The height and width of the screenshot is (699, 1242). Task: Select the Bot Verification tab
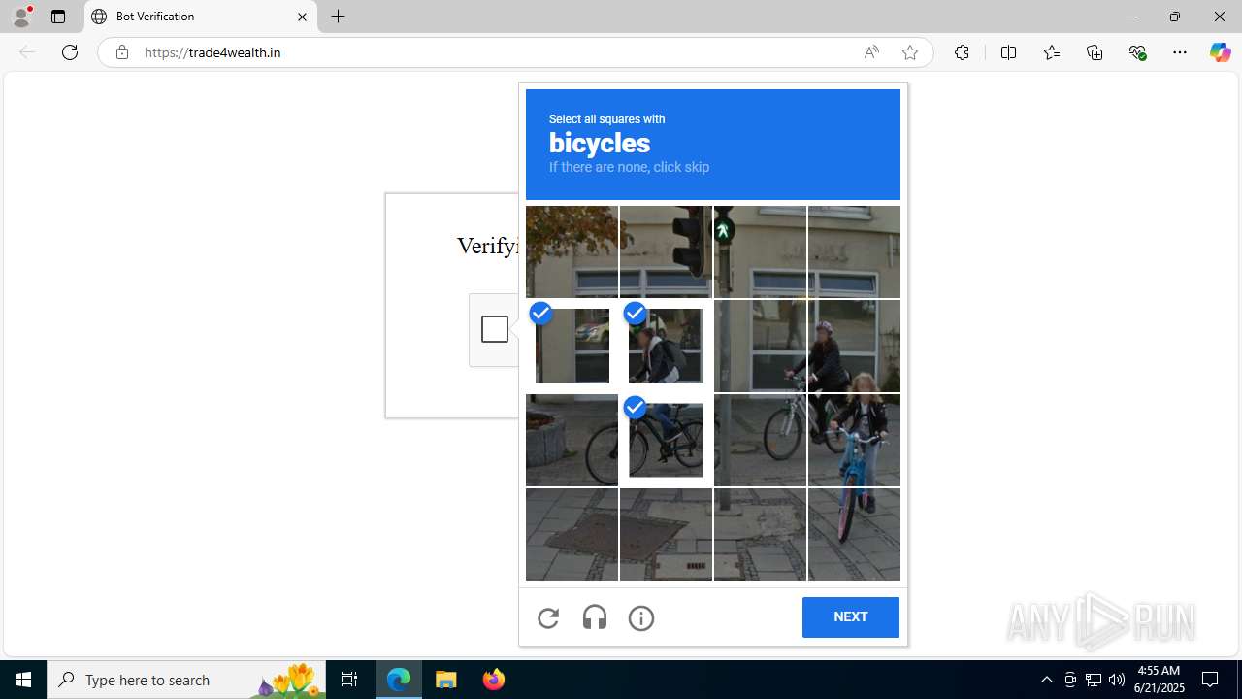click(x=201, y=17)
